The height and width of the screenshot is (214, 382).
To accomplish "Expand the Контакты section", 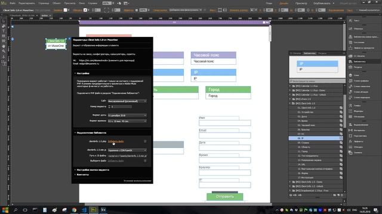I will (x=75, y=174).
